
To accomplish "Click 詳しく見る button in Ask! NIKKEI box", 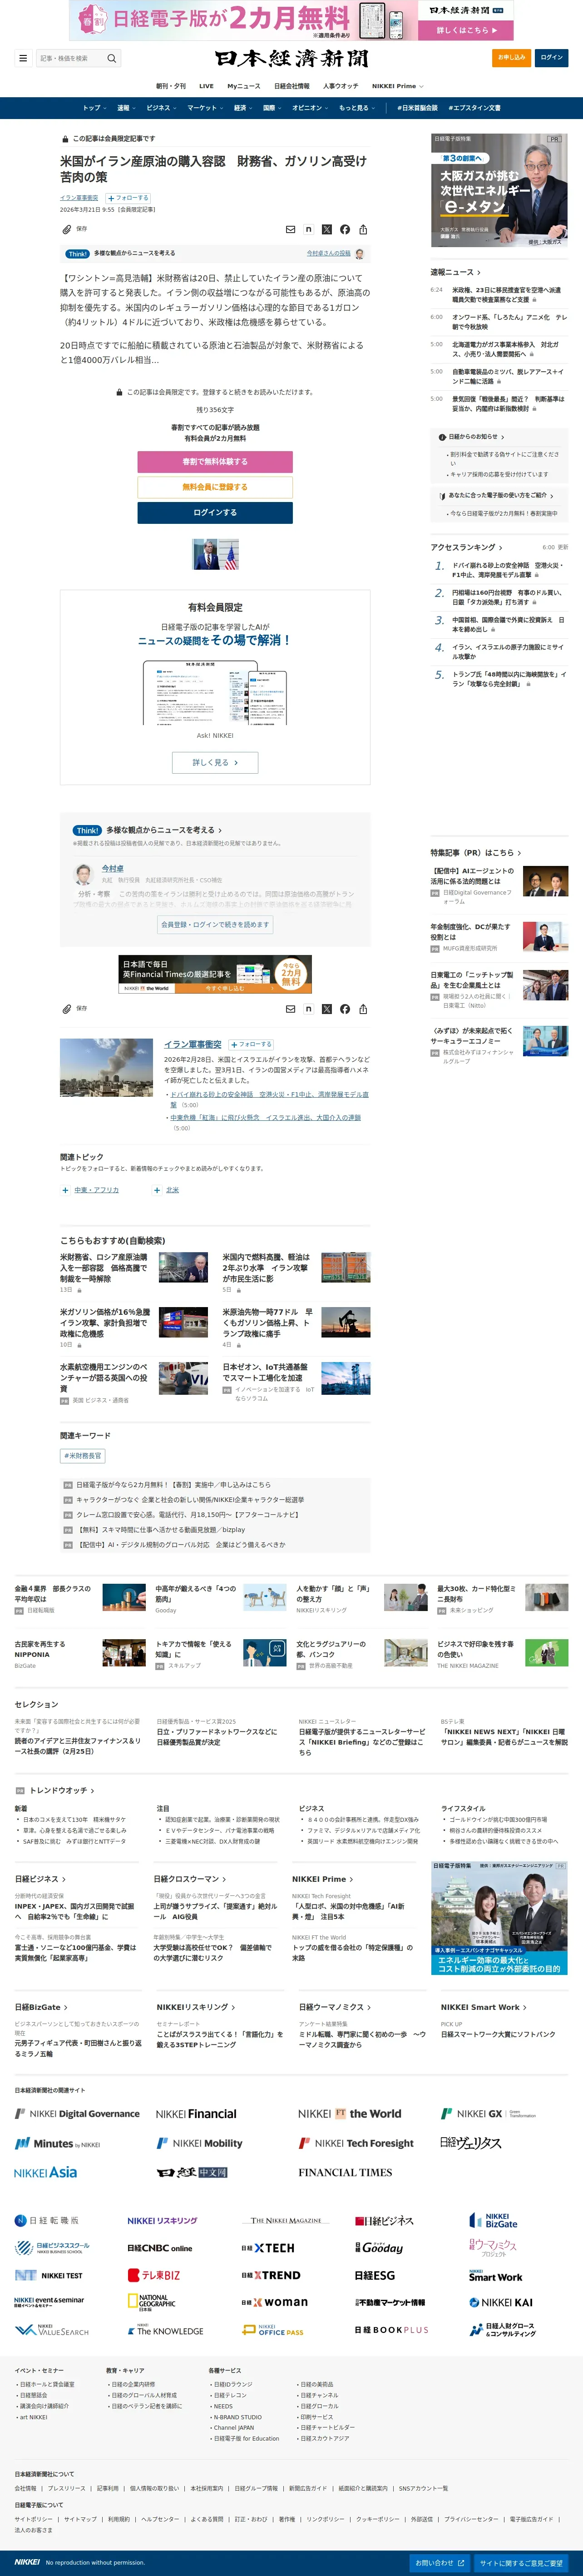I will [215, 762].
